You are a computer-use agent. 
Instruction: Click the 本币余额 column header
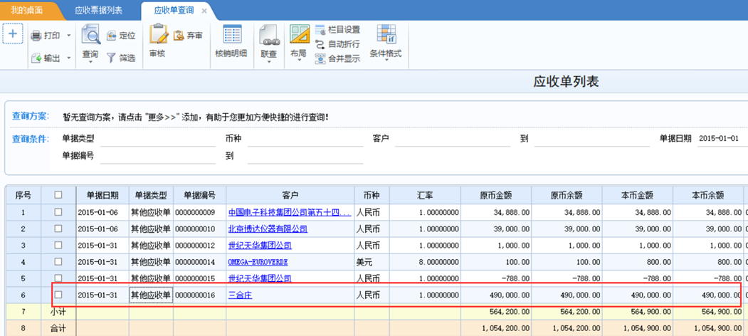pos(708,195)
